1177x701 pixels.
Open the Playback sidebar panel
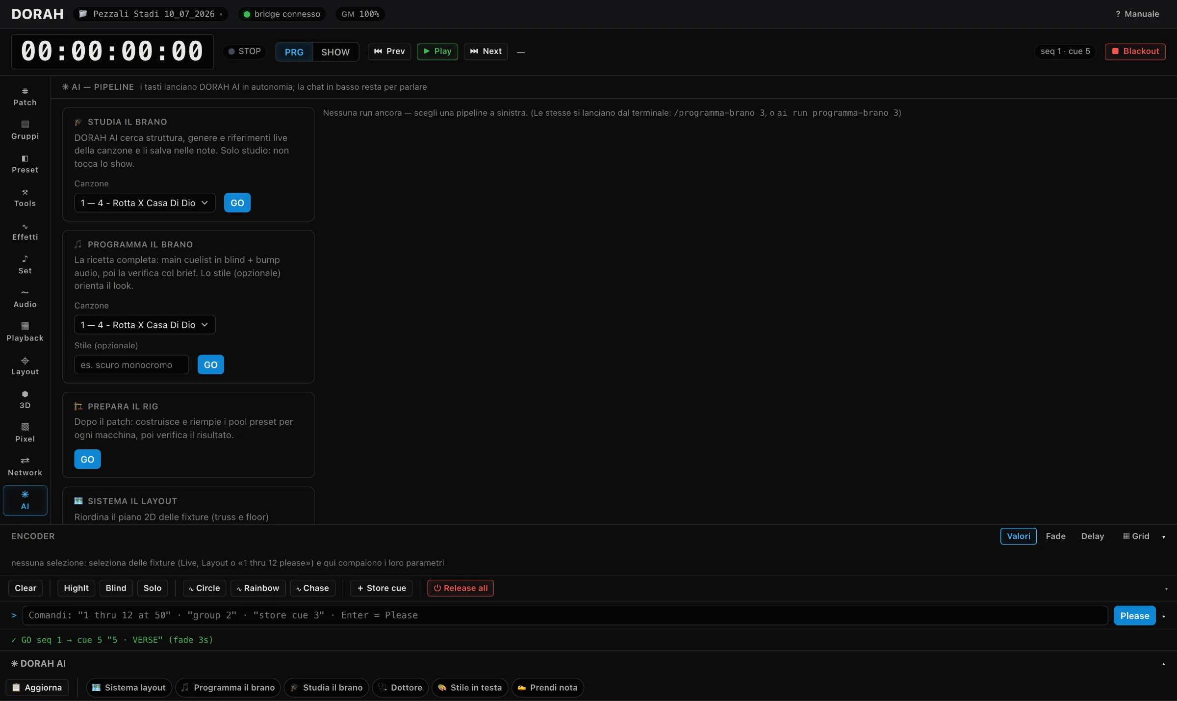click(x=25, y=333)
